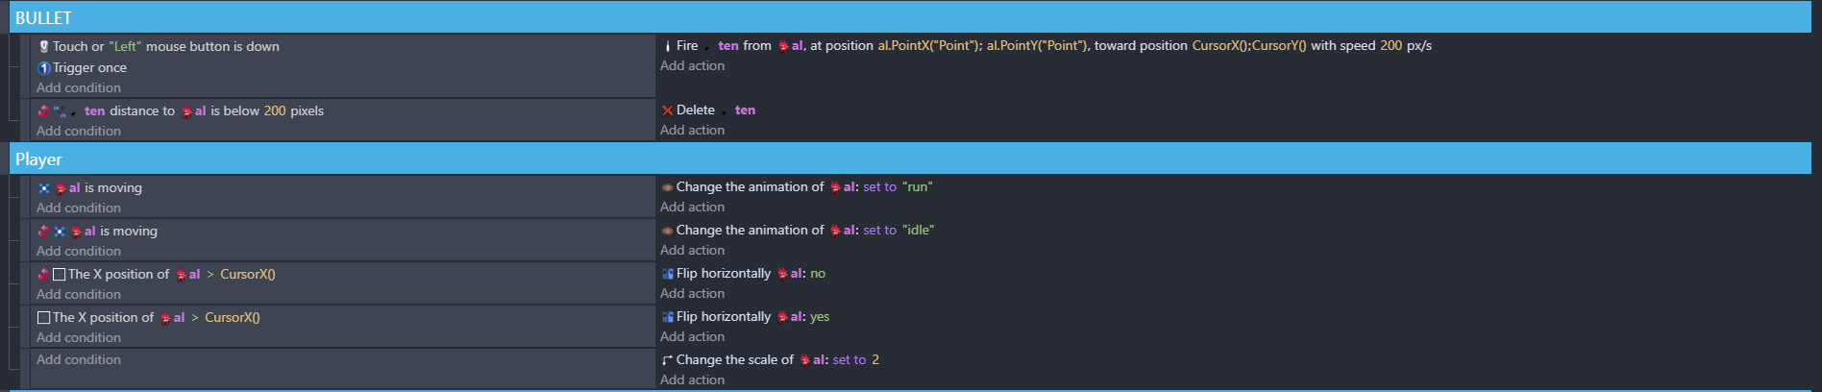Viewport: 1822px width, 392px height.
Task: Click 'Add condition' under Trigger once
Action: (x=79, y=87)
